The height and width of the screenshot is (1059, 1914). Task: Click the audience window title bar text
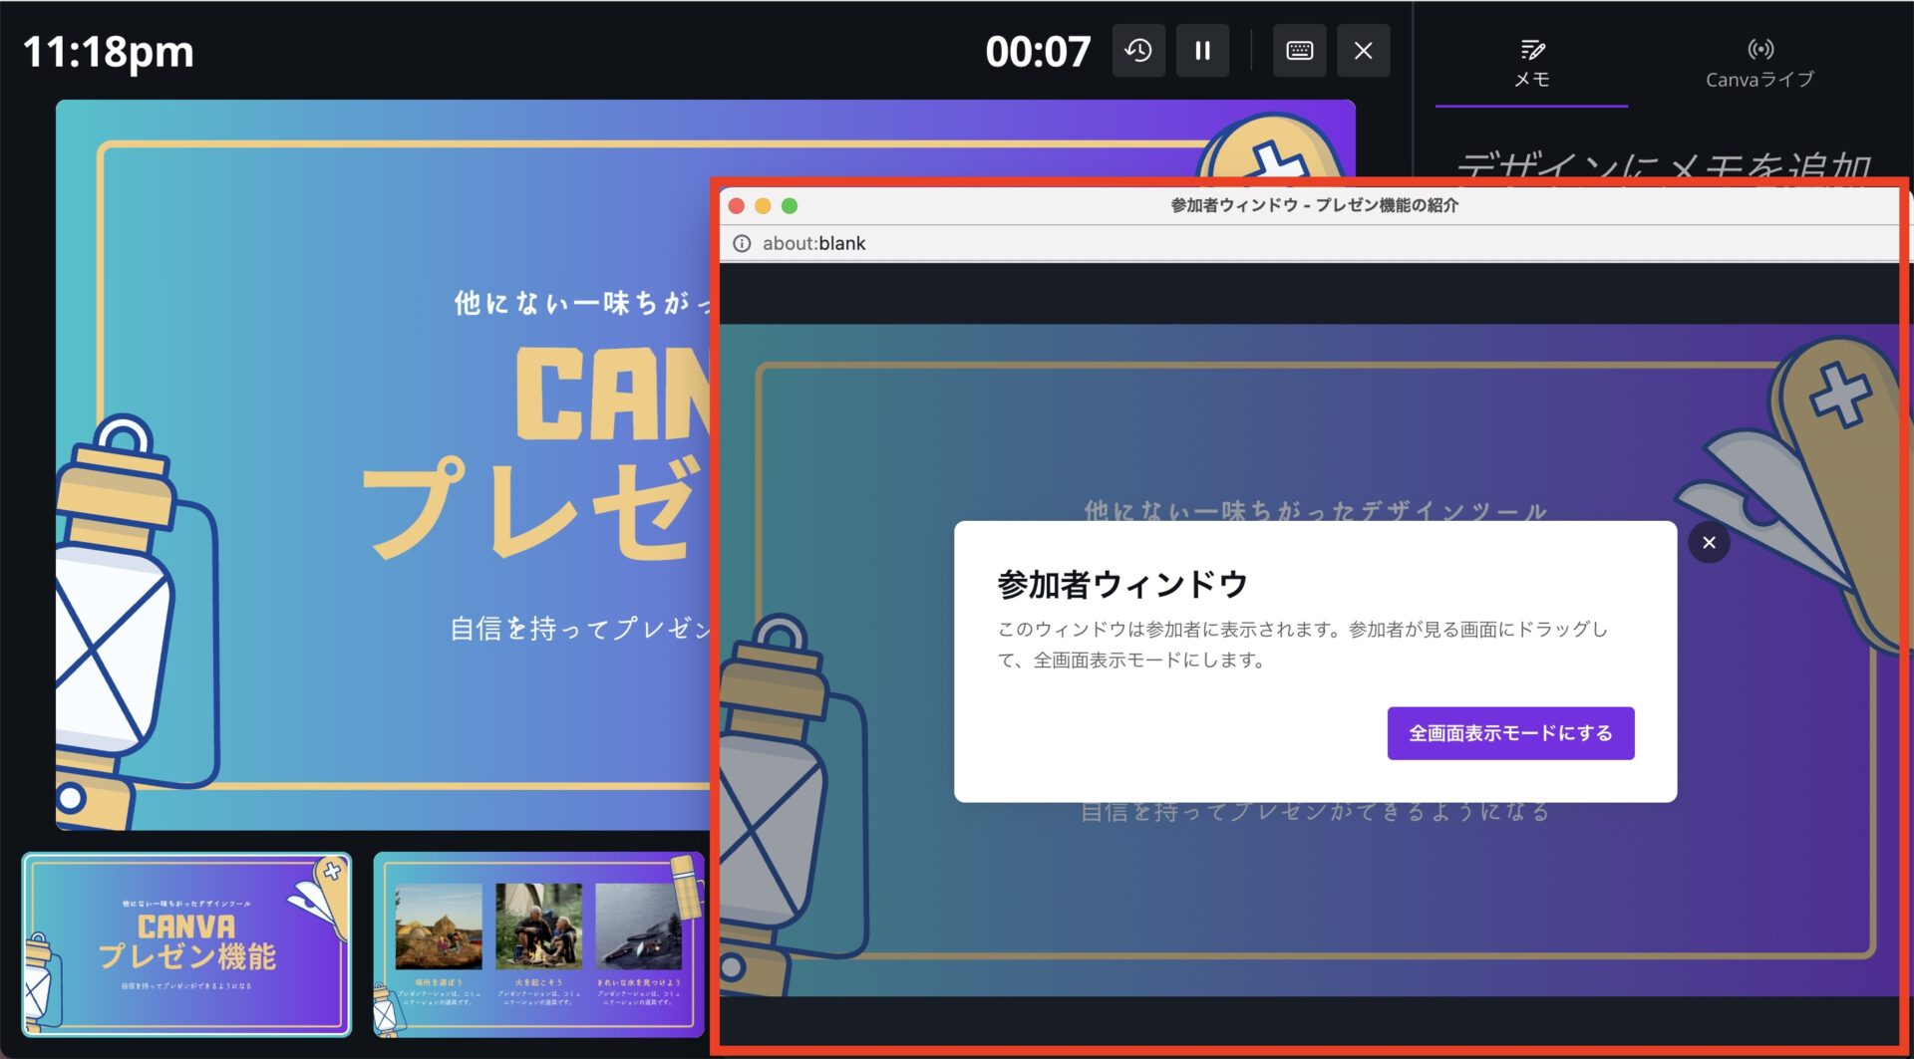pyautogui.click(x=1314, y=205)
